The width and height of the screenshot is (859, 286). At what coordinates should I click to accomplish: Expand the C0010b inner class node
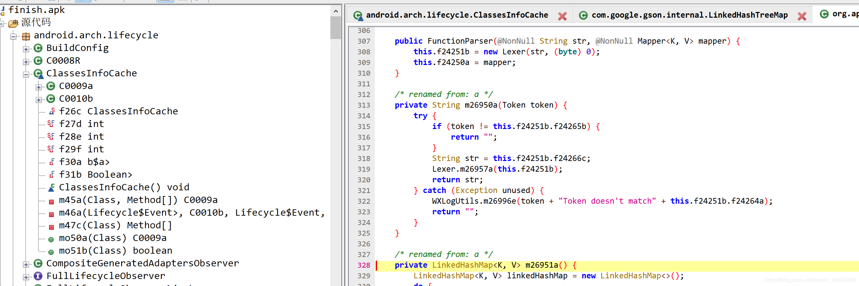click(39, 100)
